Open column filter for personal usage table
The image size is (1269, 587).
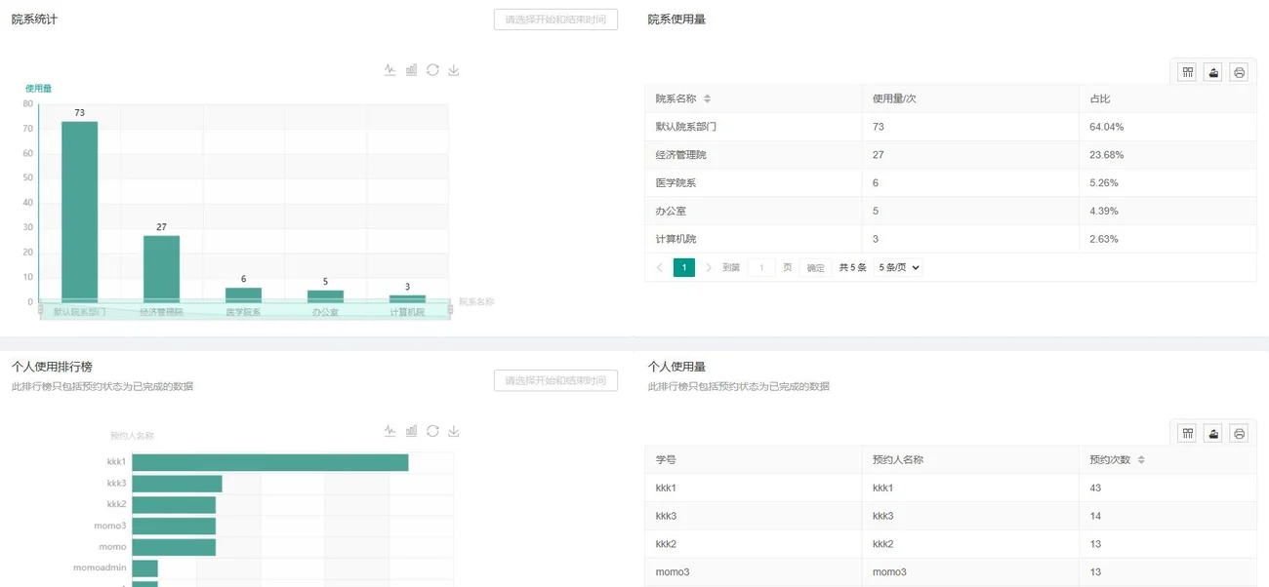pos(1187,434)
